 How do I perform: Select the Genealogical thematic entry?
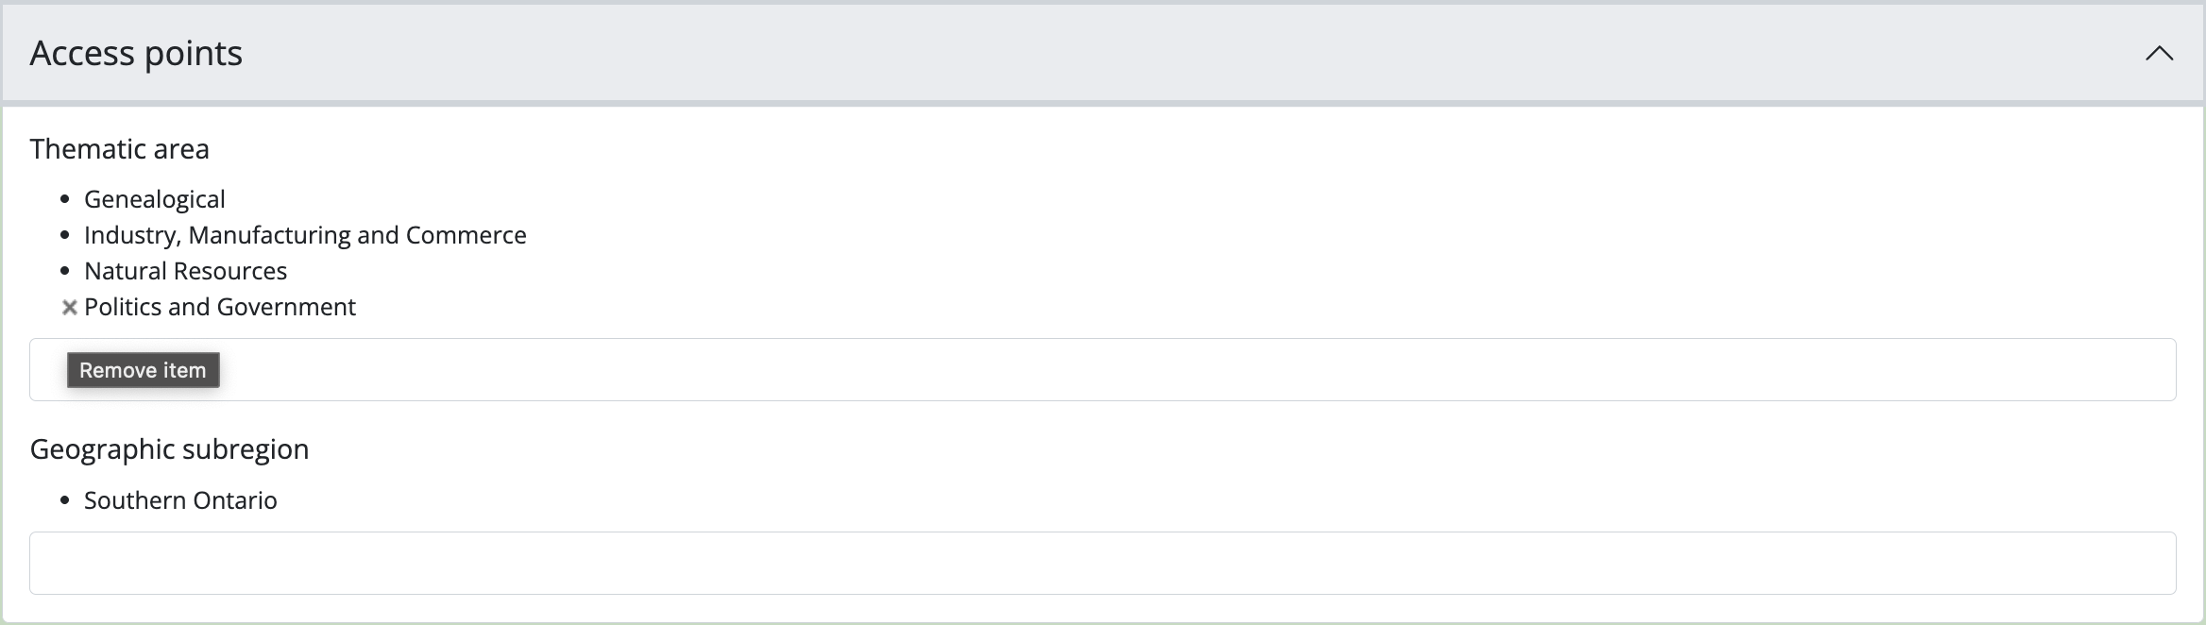tap(155, 199)
